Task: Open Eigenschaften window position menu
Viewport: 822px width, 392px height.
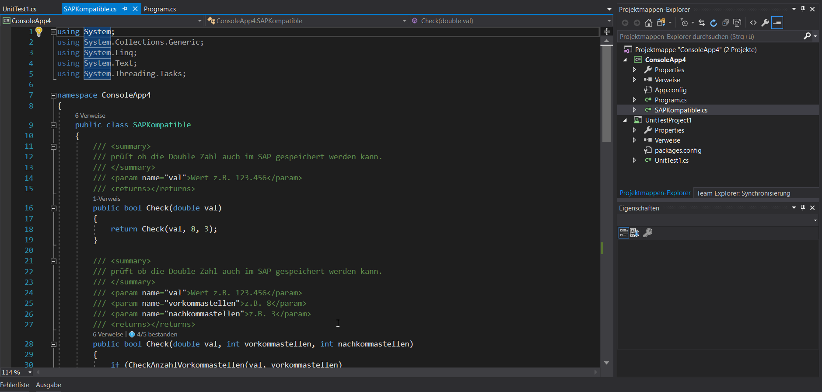Action: [794, 208]
